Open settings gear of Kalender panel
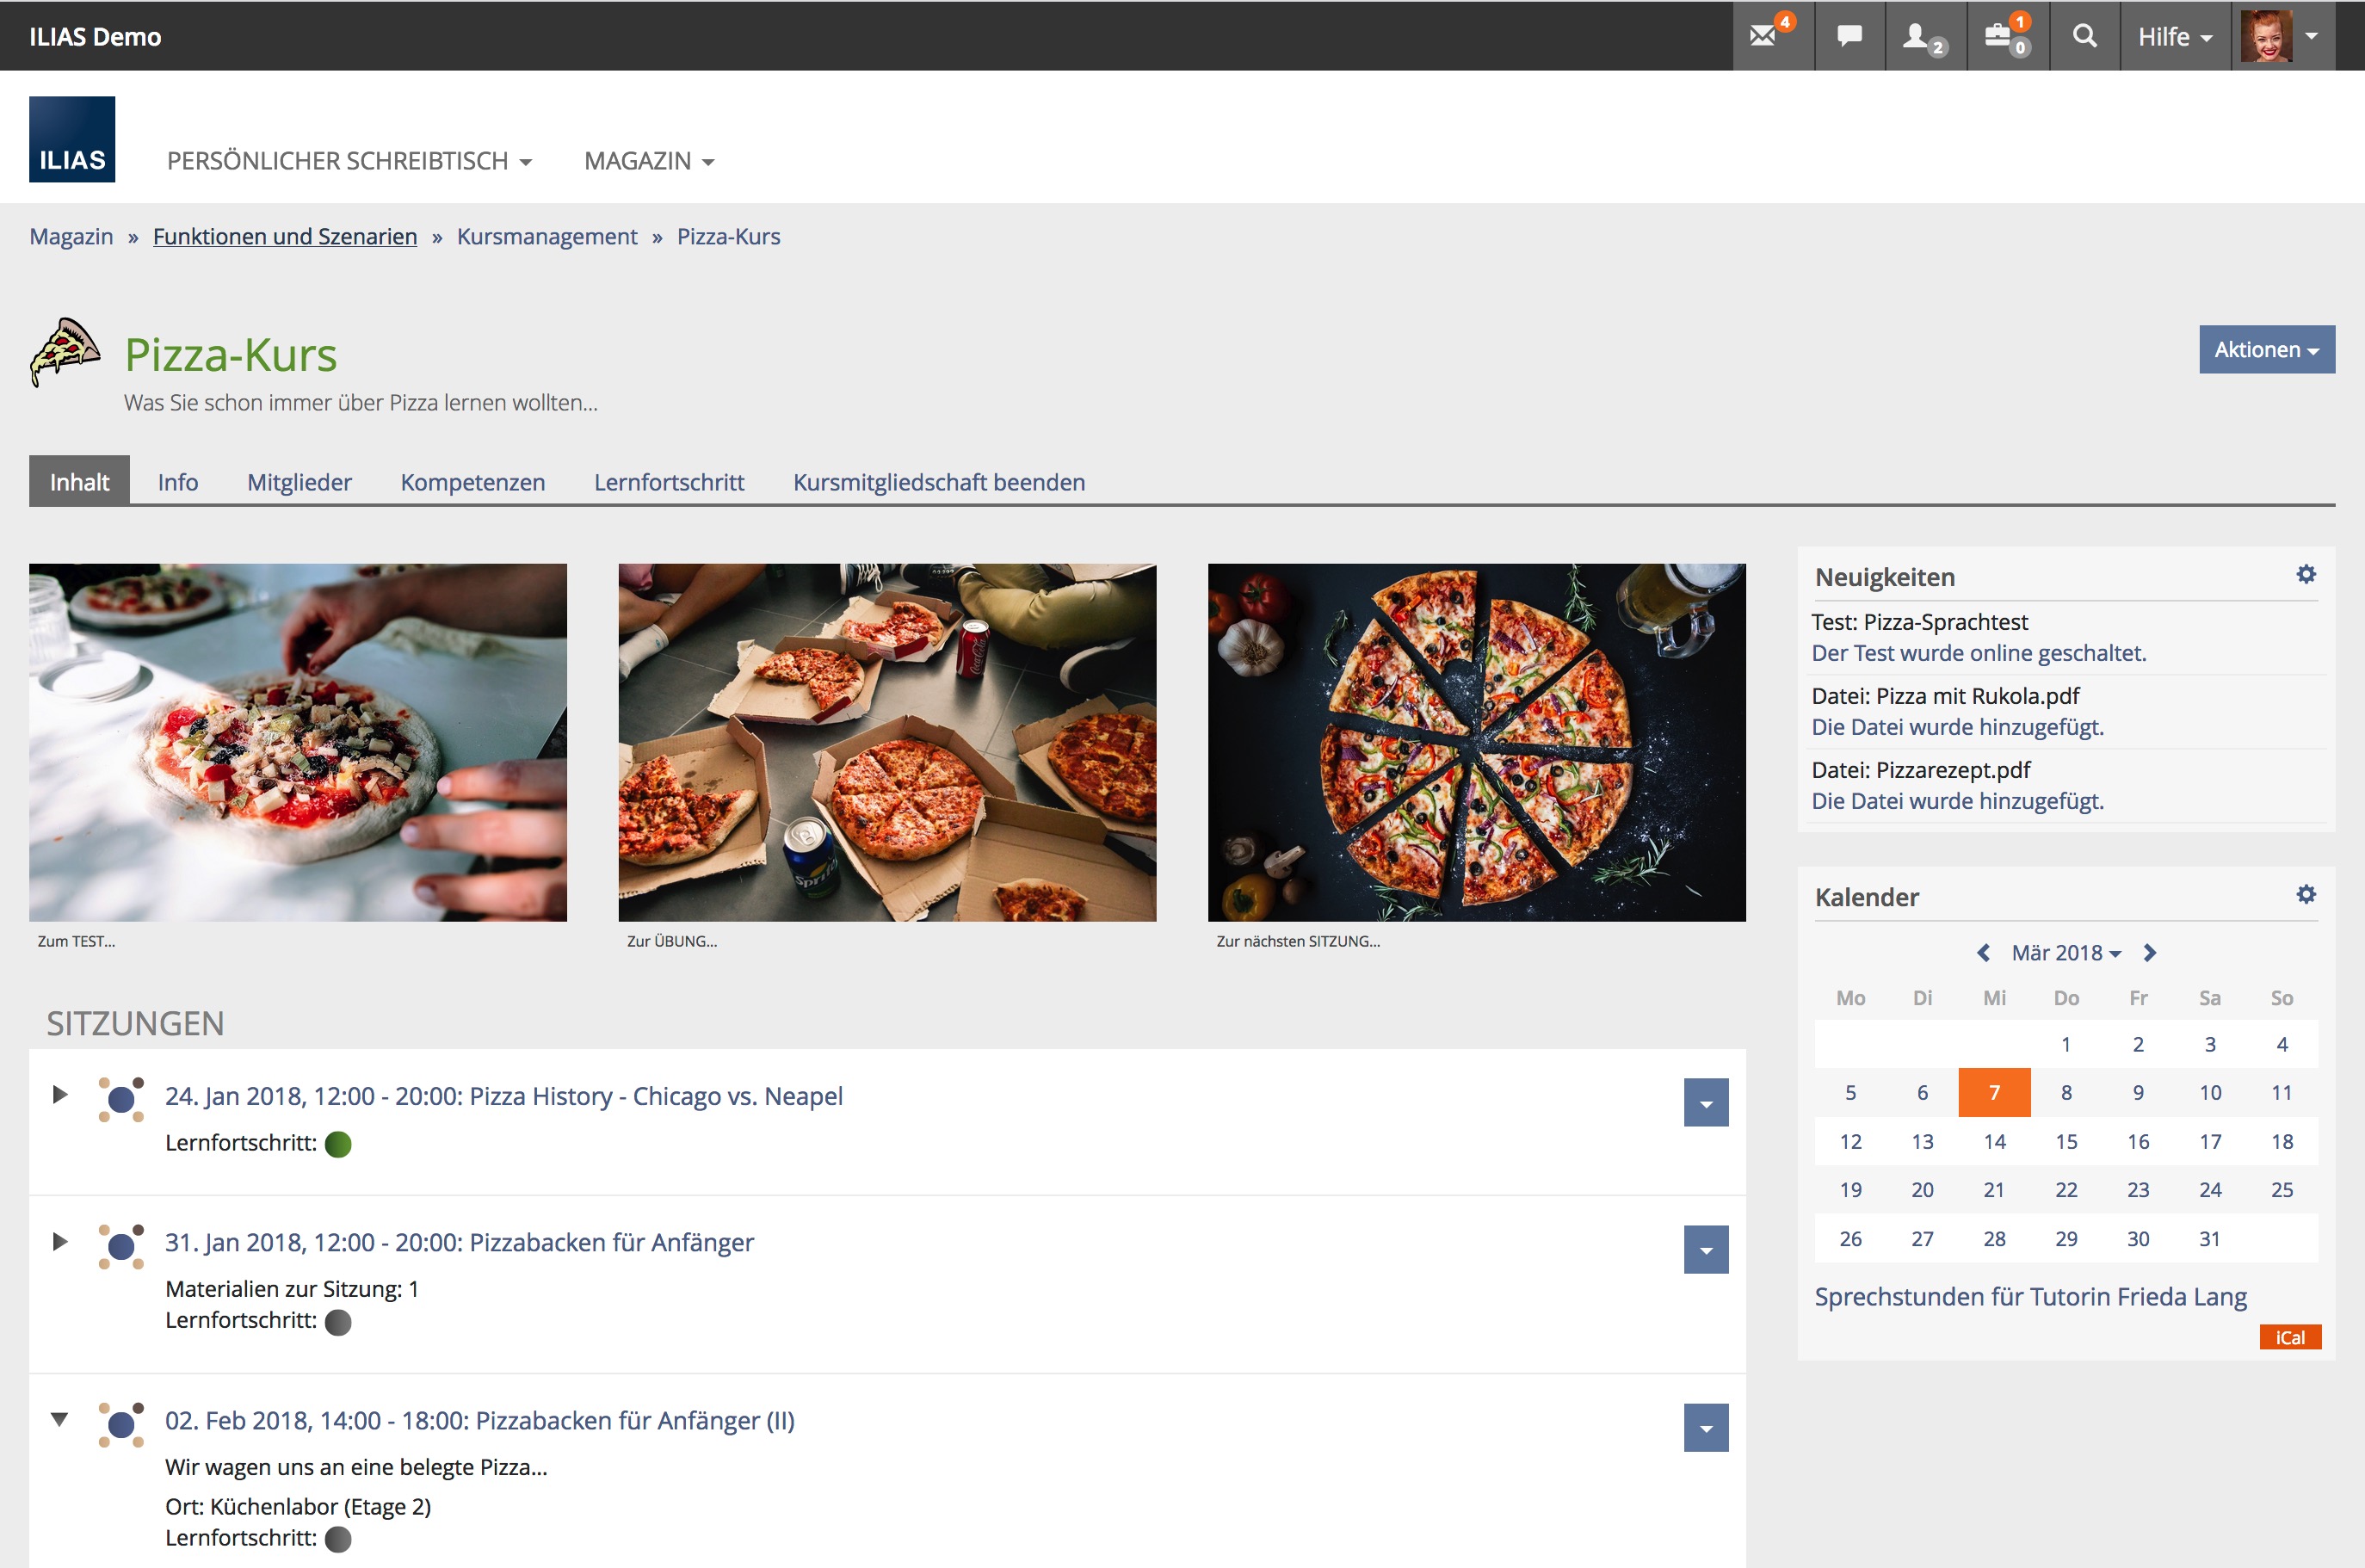Viewport: 2365px width, 1568px height. pos(2305,894)
